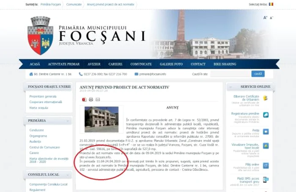This screenshot has height=192, width=296.
Task: Open Centrul de Comunicare link
Action: point(44,147)
